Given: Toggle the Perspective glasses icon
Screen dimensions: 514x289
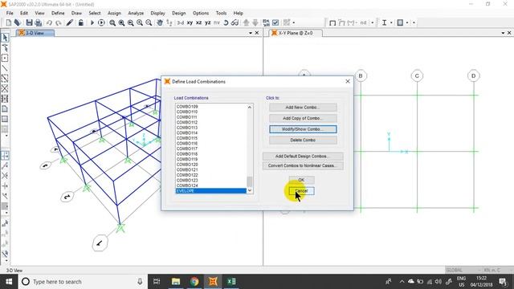Looking at the screenshot, I should pyautogui.click(x=235, y=22).
